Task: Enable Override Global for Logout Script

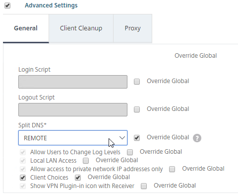Action: pos(137,109)
